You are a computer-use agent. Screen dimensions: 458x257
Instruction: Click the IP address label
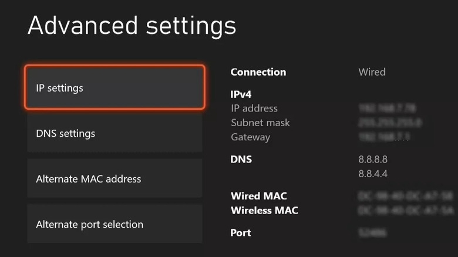pos(254,109)
